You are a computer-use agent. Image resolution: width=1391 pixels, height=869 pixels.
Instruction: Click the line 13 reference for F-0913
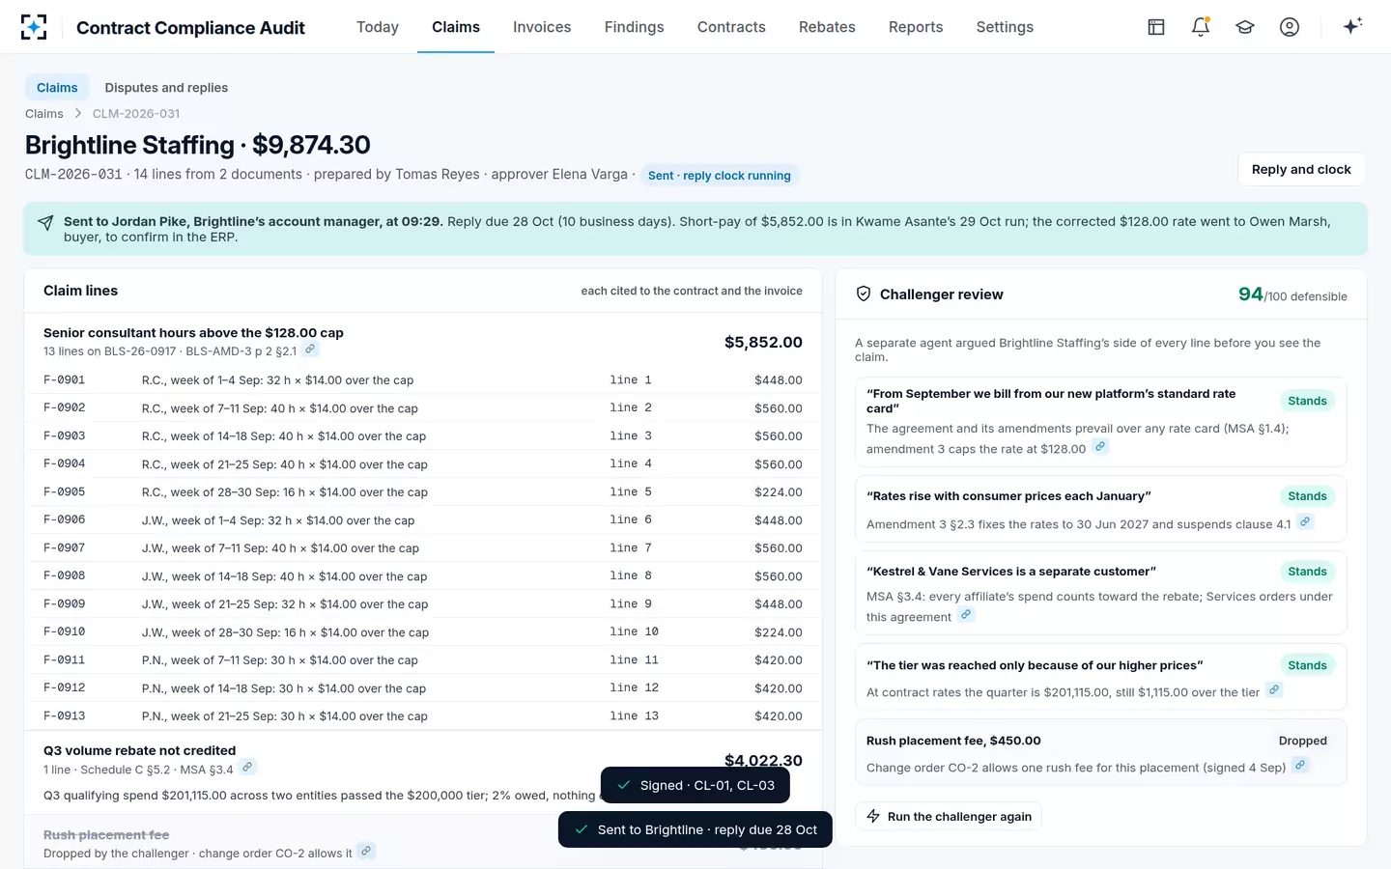coord(634,716)
